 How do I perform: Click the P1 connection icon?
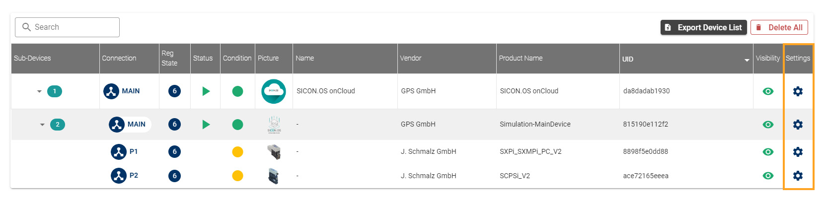click(119, 152)
